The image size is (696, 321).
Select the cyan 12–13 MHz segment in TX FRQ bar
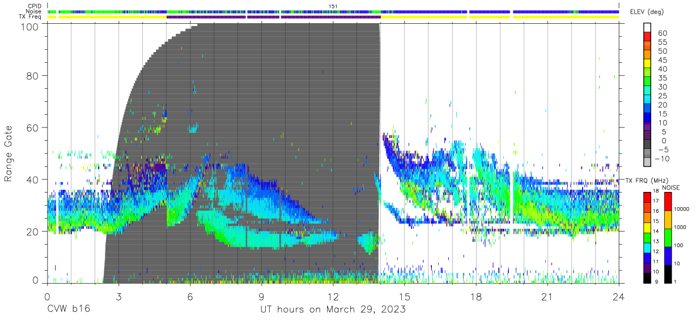(x=647, y=247)
